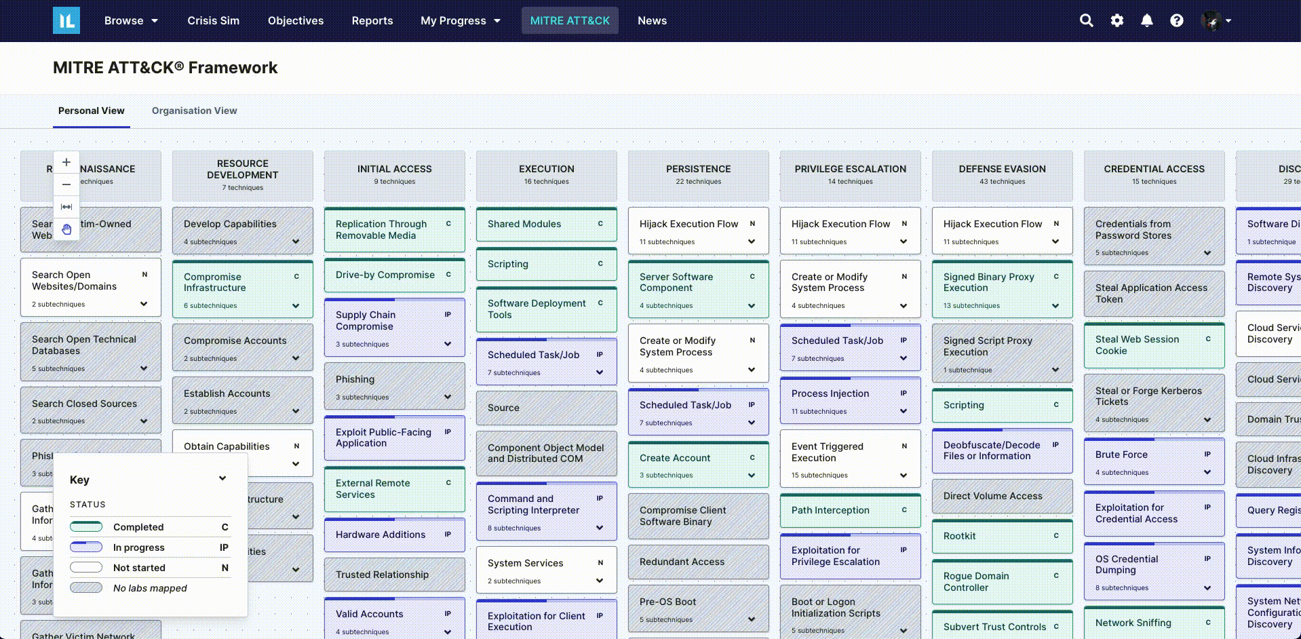Switch to the Organisation View tab
The height and width of the screenshot is (639, 1301).
point(194,111)
